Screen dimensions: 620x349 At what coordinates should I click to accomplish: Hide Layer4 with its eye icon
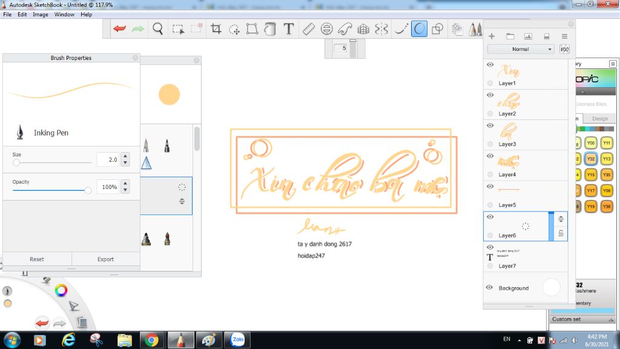(x=490, y=156)
